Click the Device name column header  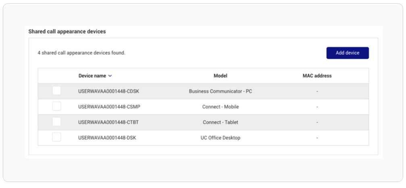(x=92, y=76)
